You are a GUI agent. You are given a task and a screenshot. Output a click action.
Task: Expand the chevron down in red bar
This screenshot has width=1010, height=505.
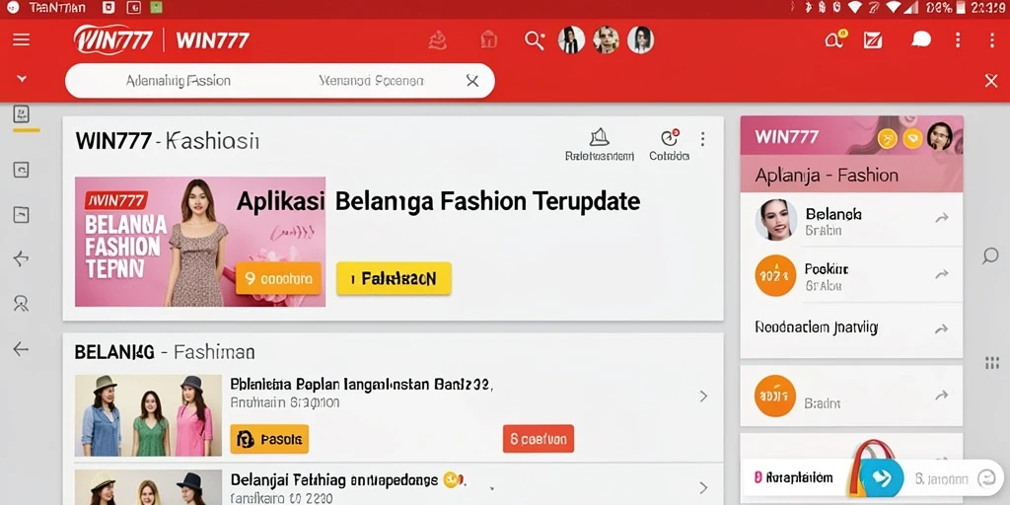click(x=22, y=79)
